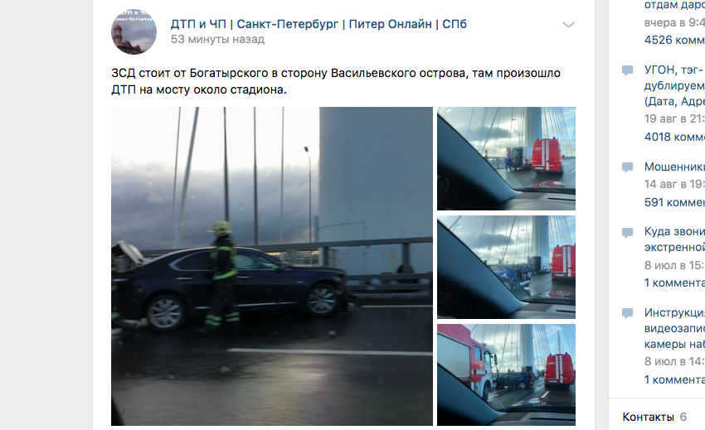Image resolution: width=705 pixels, height=430 pixels.
Task: Open large photo of crashed black sedan
Action: [x=272, y=266]
